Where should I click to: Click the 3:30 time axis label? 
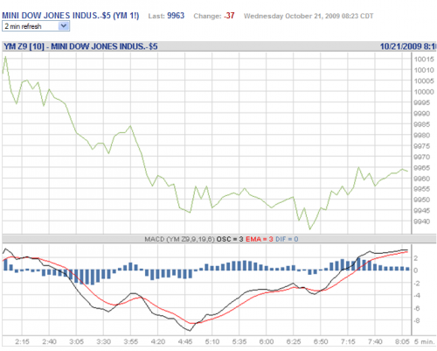click(x=104, y=341)
